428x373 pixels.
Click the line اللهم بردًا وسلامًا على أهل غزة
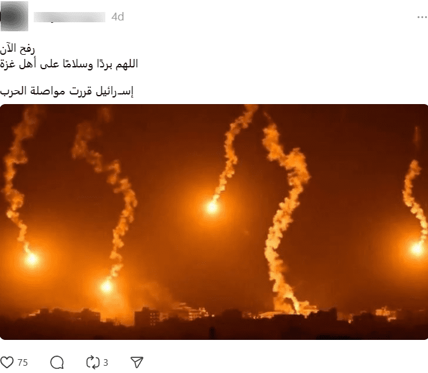coord(69,64)
